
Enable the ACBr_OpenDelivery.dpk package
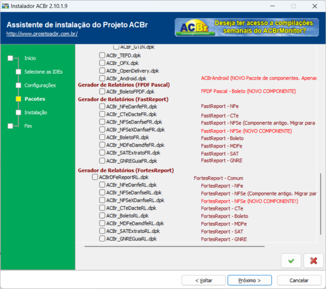102,71
